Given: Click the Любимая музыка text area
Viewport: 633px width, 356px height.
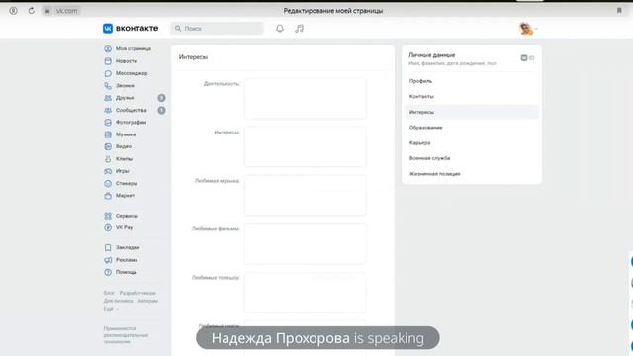Looking at the screenshot, I should tap(306, 196).
